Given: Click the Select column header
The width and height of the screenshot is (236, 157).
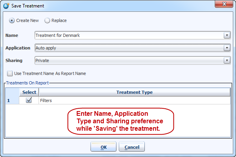Looking at the screenshot, I should pyautogui.click(x=29, y=92).
